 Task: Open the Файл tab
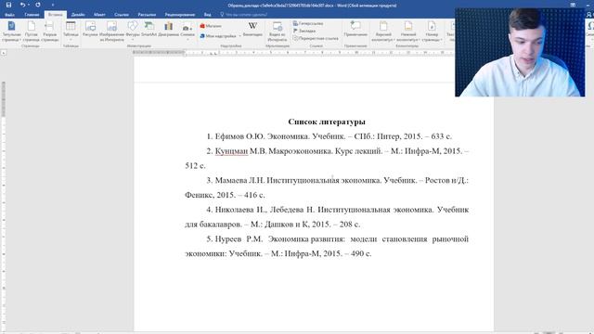9,15
